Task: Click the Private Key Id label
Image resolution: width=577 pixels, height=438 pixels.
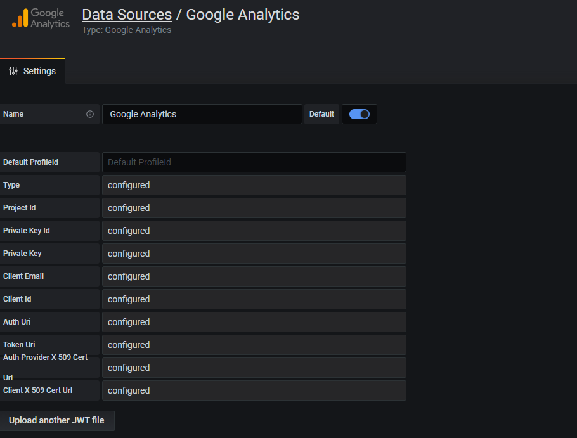Action: click(x=27, y=231)
